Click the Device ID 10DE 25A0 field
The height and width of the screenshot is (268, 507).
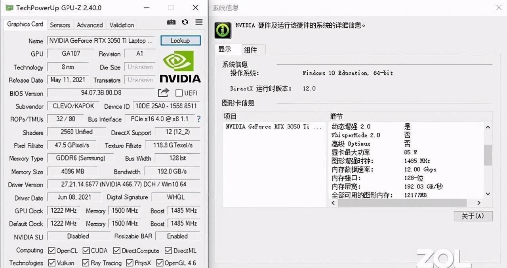click(166, 106)
